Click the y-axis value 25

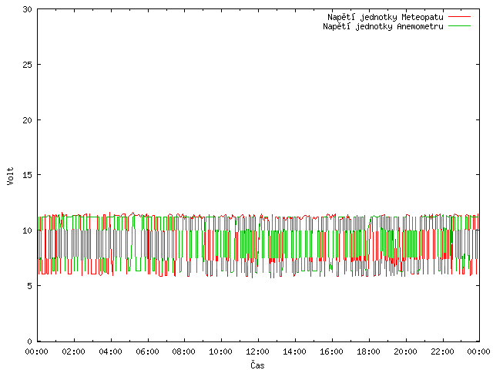28,65
